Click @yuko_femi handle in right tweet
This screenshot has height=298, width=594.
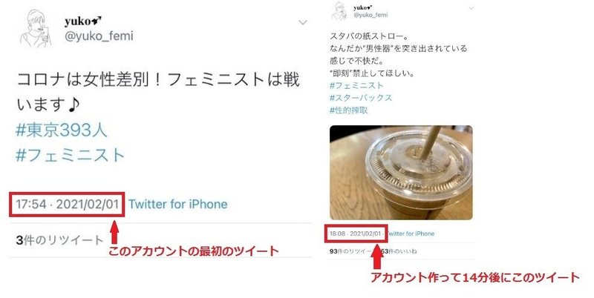coord(371,15)
